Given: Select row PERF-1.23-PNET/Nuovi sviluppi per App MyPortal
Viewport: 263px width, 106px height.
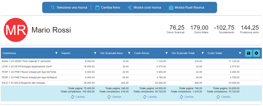Looking at the screenshot, I should [x=131, y=72].
